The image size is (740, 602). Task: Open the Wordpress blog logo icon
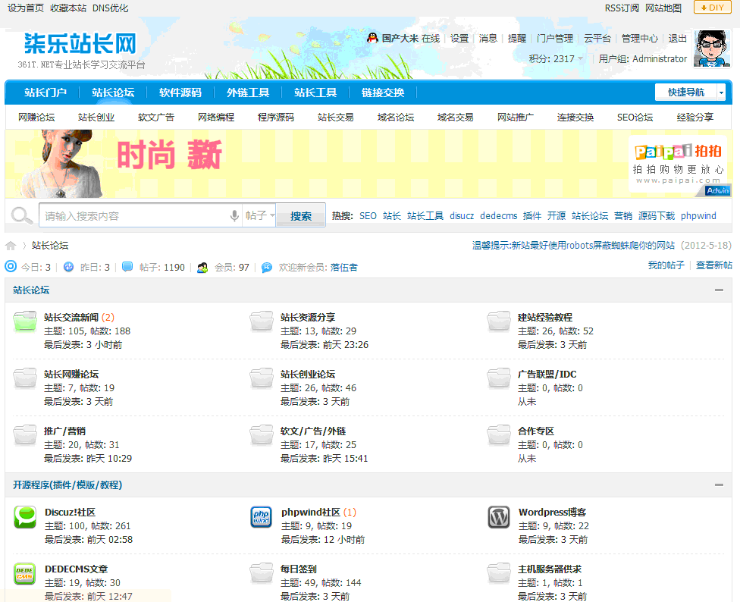498,517
